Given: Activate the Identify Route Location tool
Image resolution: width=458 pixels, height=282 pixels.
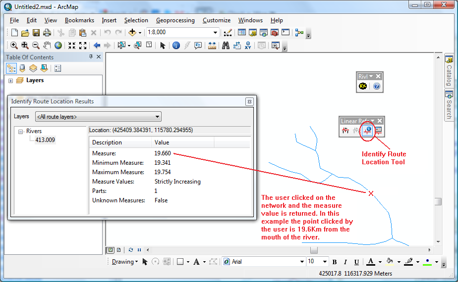Looking at the screenshot, I should 367,131.
